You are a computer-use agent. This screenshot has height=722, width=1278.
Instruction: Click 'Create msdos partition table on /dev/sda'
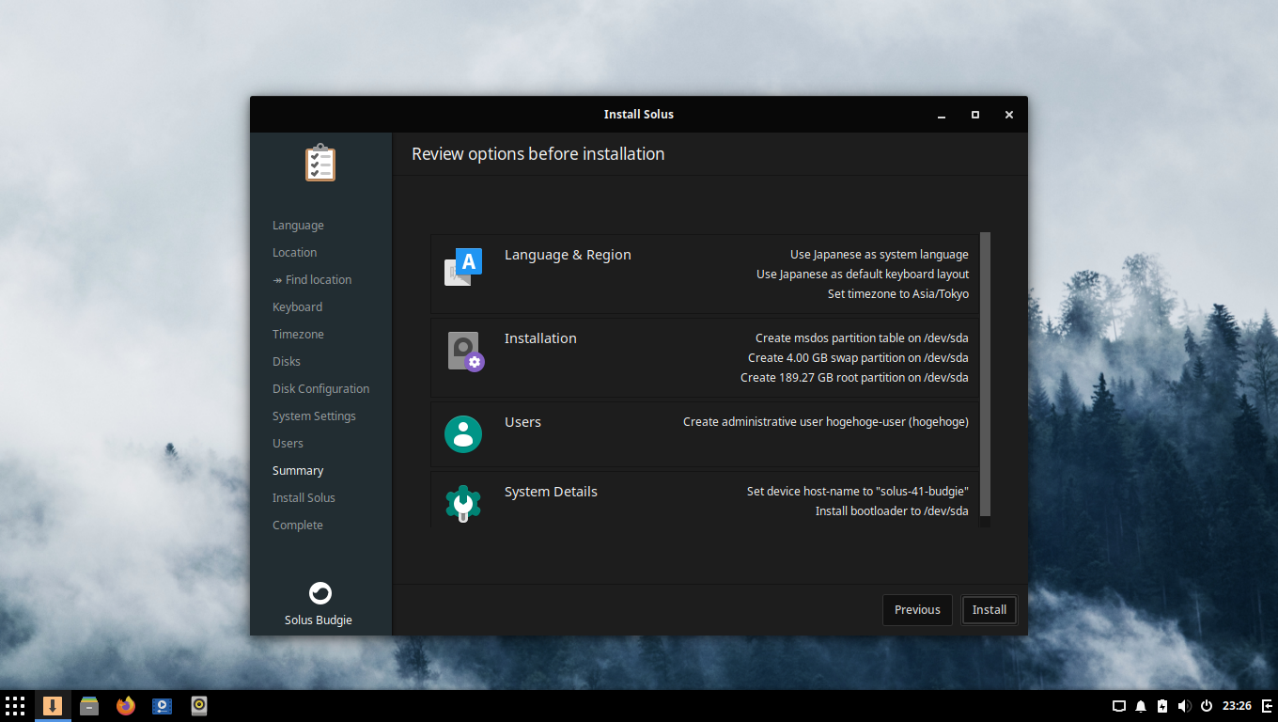tap(862, 338)
